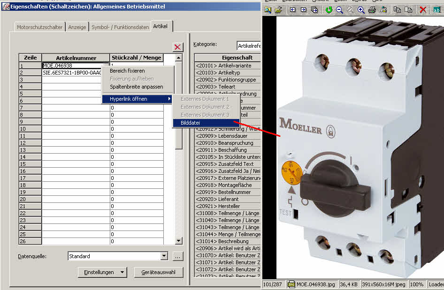Click the scanner/acquire icon next to printer
The width and height of the screenshot is (444, 290).
click(x=383, y=10)
